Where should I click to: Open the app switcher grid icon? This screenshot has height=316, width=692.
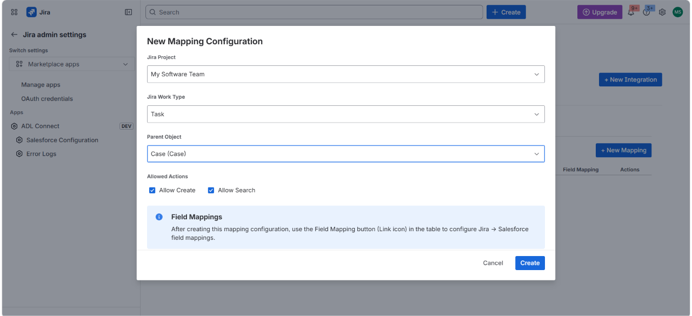(x=14, y=12)
